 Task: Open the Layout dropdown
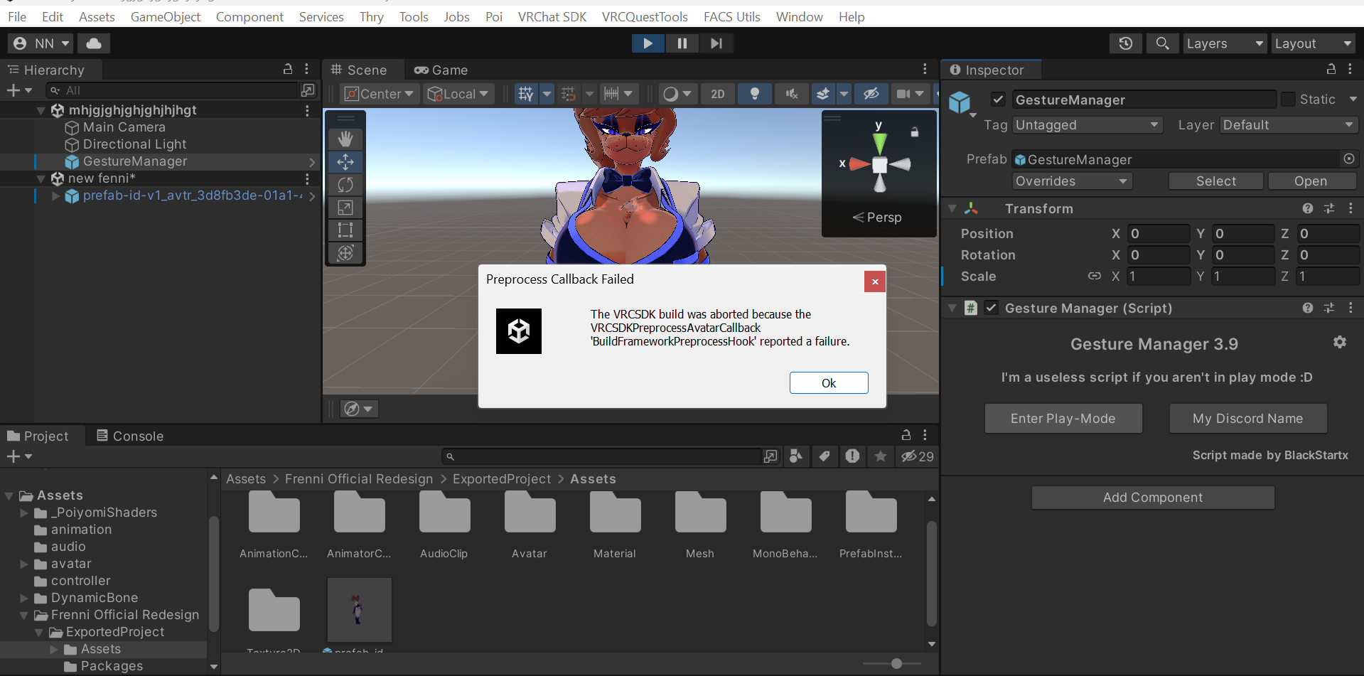(1314, 43)
